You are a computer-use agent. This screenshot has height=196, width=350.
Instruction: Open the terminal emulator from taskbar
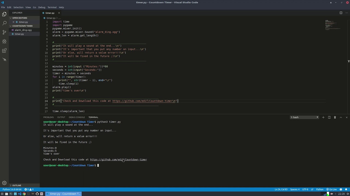pyautogui.click(x=11, y=194)
